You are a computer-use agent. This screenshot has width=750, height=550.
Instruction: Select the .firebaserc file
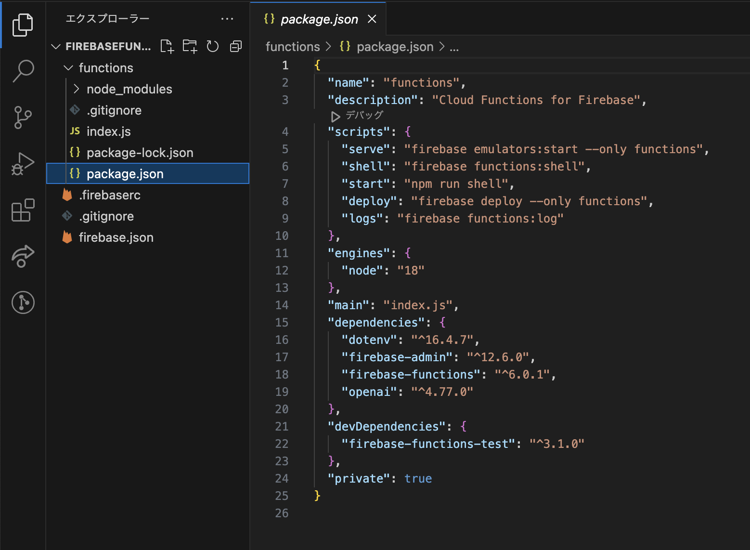[110, 195]
